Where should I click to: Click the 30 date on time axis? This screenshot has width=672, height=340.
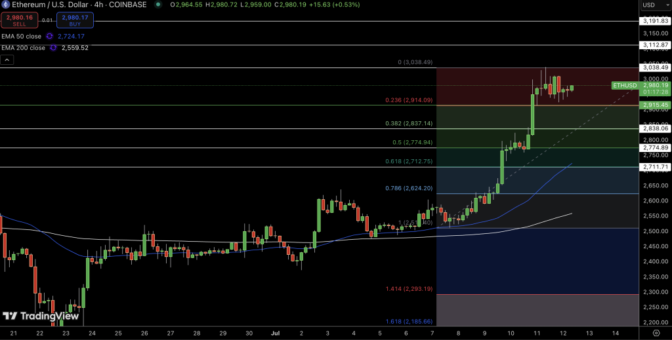[249, 333]
